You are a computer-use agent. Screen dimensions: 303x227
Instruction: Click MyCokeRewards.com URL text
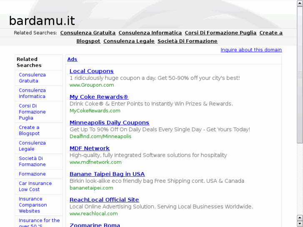[95, 111]
